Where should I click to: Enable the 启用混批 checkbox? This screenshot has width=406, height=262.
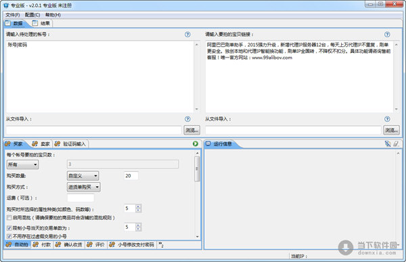(x=9, y=217)
